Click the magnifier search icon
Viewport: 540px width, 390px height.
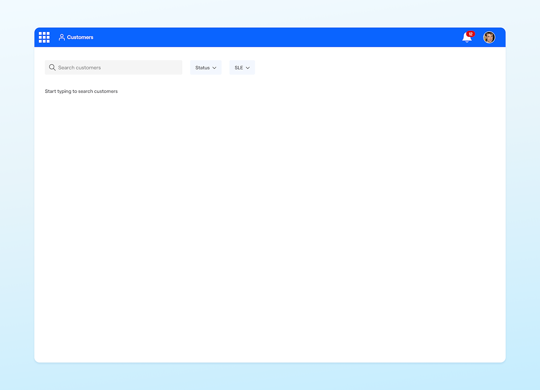(x=53, y=67)
